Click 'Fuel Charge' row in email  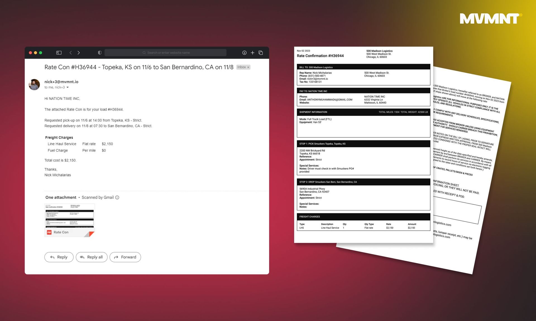tap(77, 150)
